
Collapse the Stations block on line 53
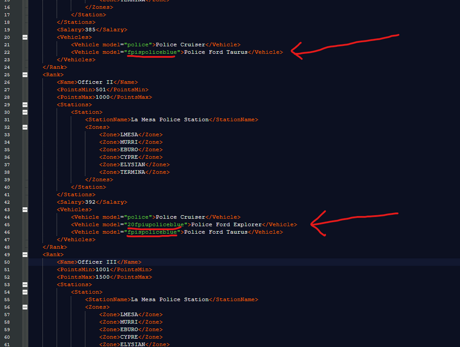point(25,284)
